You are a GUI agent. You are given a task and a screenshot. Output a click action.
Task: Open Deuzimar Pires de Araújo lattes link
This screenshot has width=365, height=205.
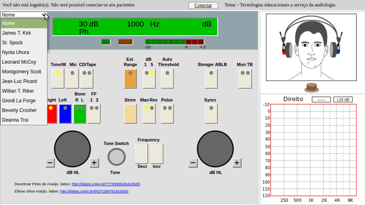(x=106, y=184)
